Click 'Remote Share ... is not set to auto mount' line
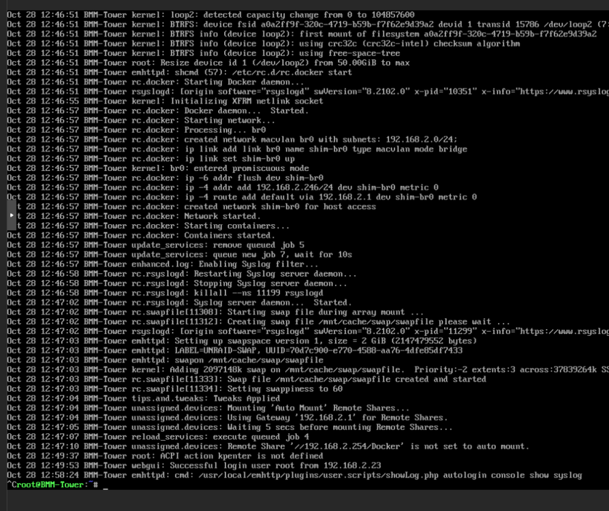This screenshot has height=511, width=609. pos(268,446)
